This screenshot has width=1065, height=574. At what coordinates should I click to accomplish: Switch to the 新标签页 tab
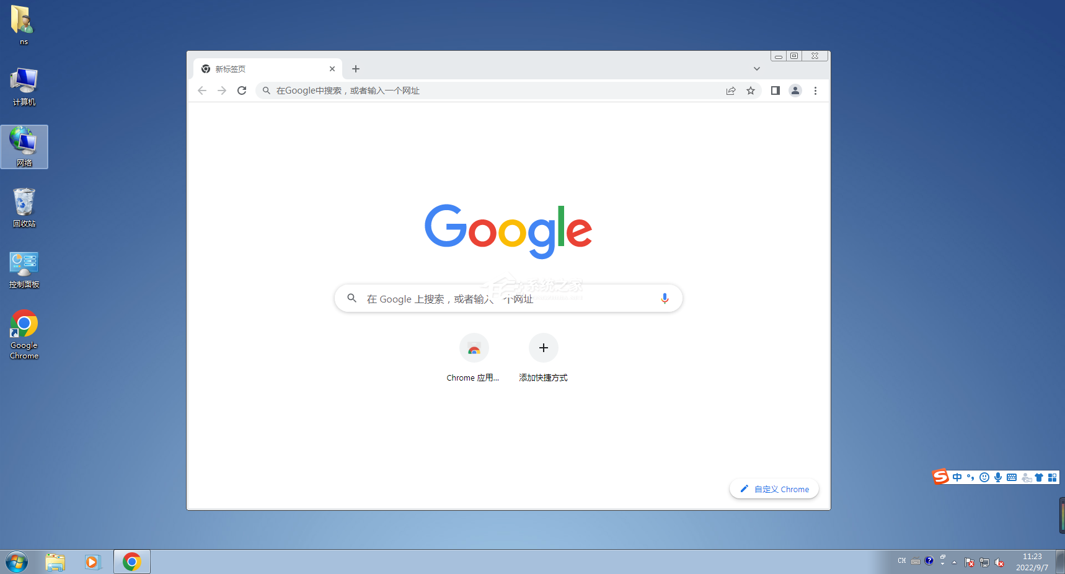click(x=268, y=69)
